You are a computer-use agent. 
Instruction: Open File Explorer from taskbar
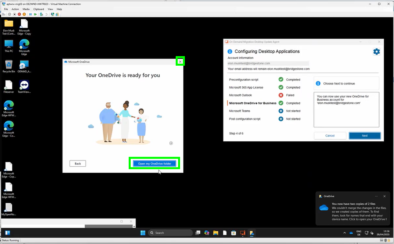216,233
